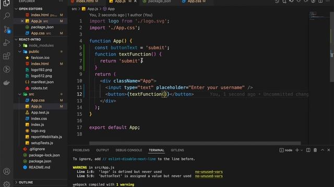The image size is (334, 187).
Task: Select the Terminal panel tab
Action: (157, 150)
